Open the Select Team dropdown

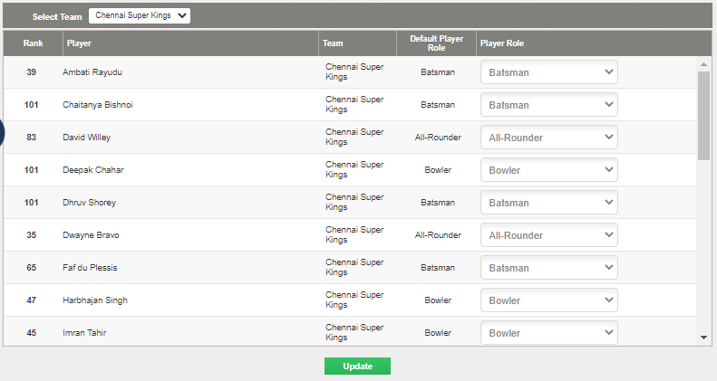click(140, 15)
